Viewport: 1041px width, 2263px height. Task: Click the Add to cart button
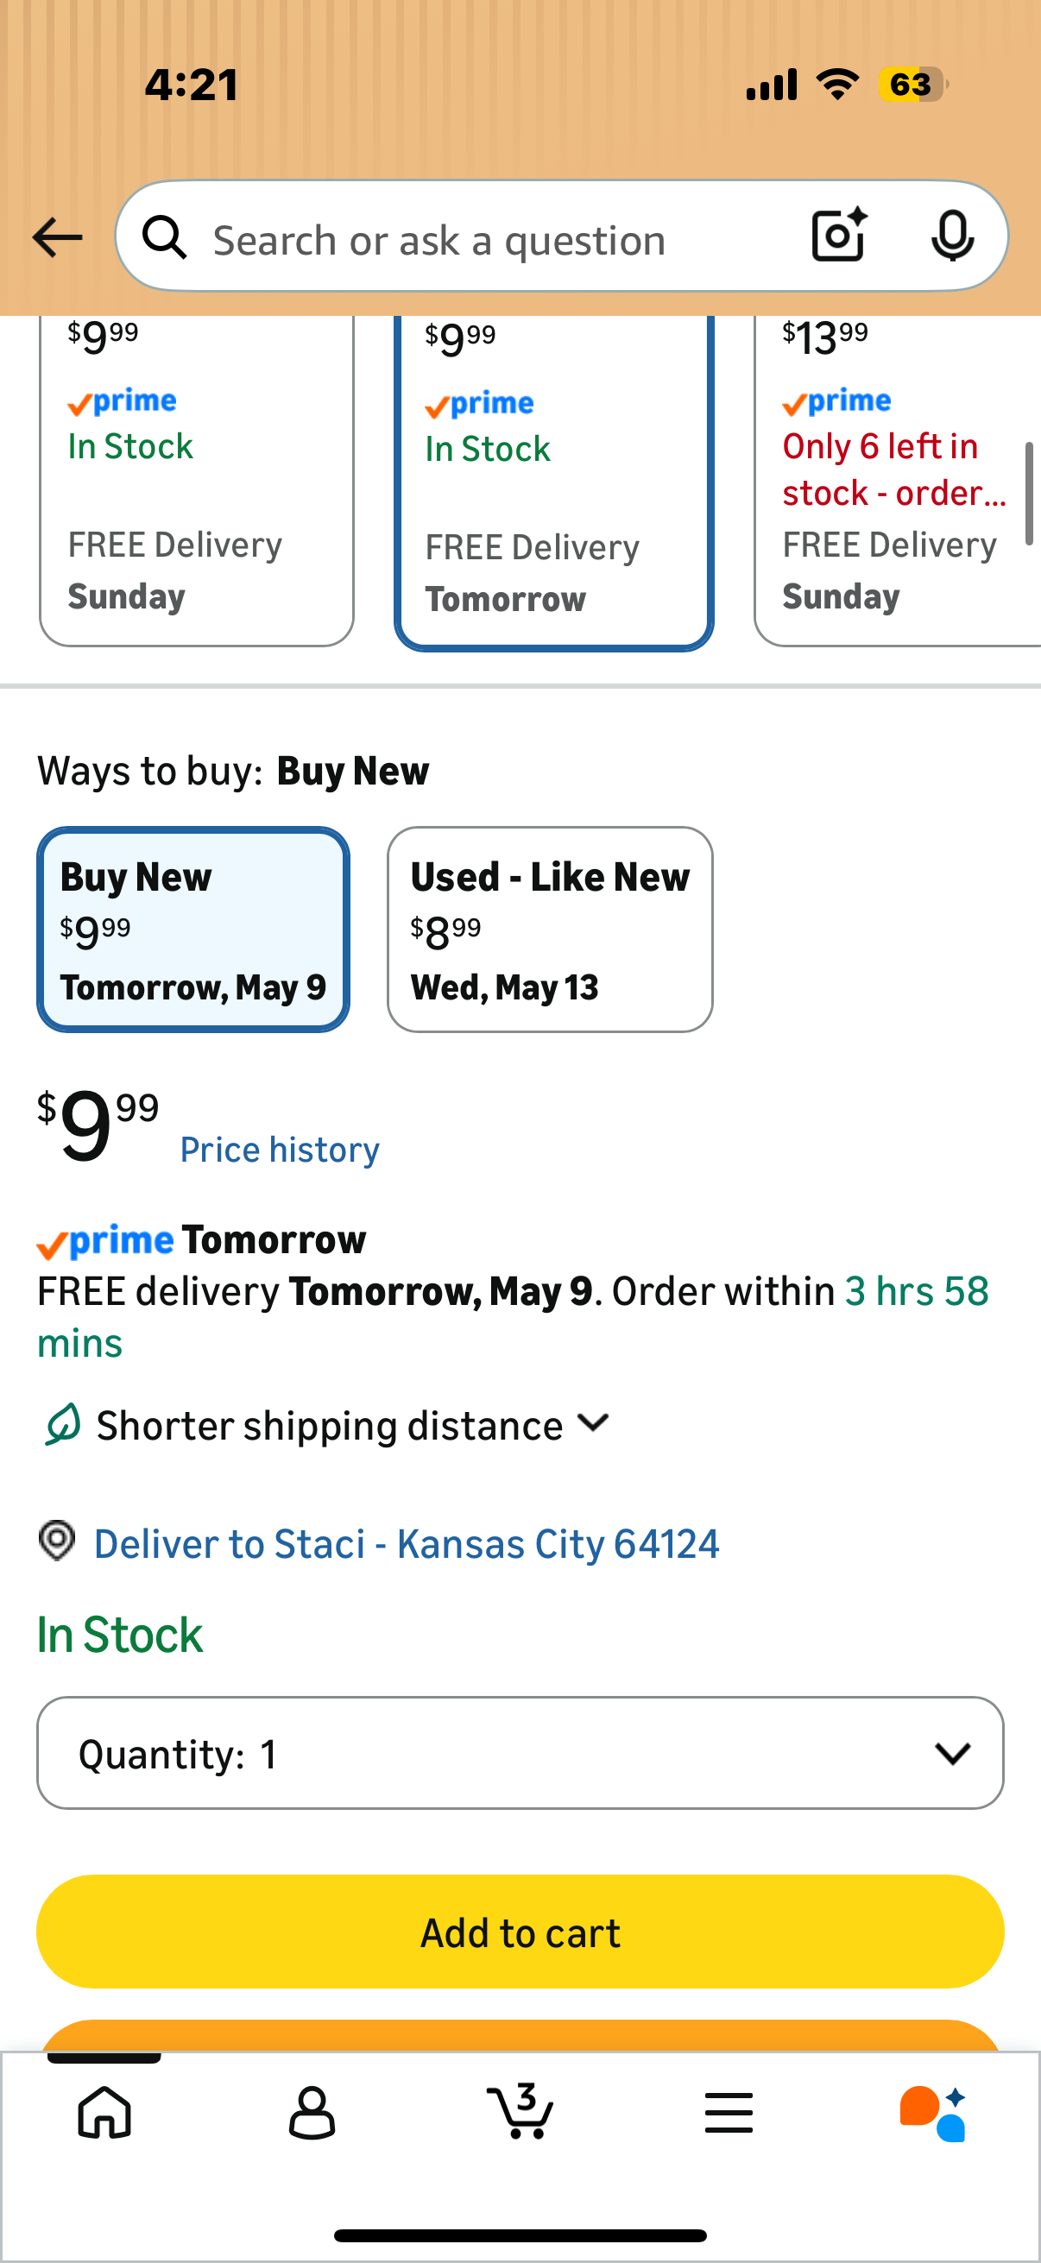(x=520, y=1932)
